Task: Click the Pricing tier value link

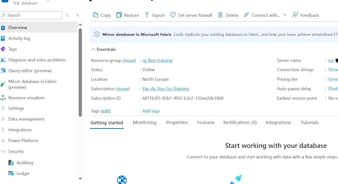Action: (x=333, y=79)
